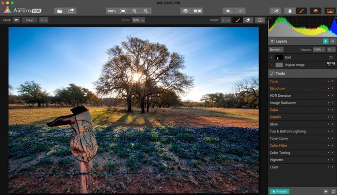This screenshot has height=195, width=337.
Task: Click the Original Image source thumbnail
Action: point(331,65)
